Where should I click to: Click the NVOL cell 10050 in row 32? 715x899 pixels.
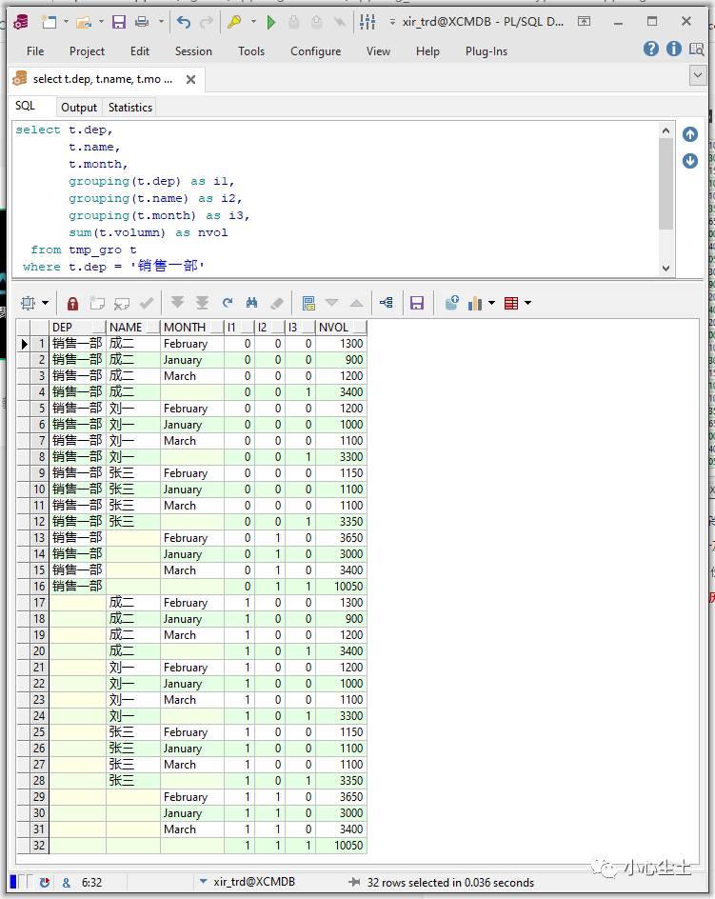point(341,845)
